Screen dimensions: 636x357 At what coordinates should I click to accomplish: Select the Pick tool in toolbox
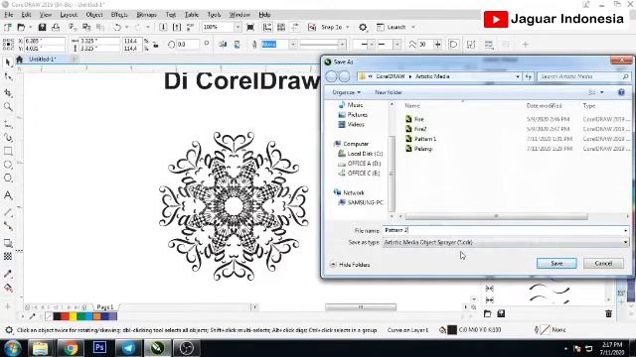coord(8,61)
